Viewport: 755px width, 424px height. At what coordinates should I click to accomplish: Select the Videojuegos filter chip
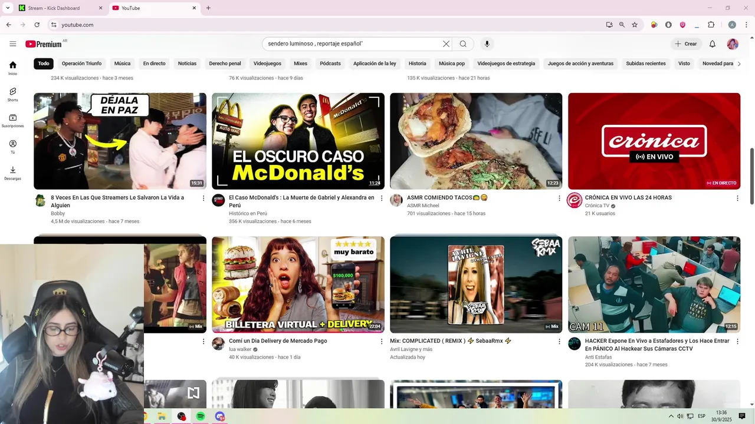point(267,64)
